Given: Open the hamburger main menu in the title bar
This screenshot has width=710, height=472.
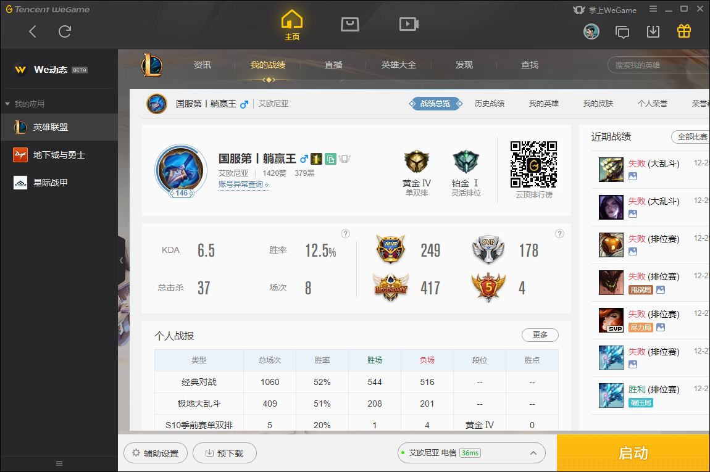Looking at the screenshot, I should coord(653,9).
